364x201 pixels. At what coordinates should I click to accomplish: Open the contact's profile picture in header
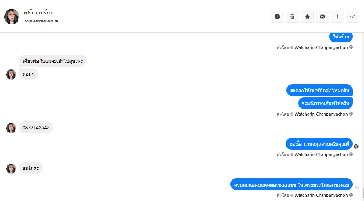click(12, 17)
